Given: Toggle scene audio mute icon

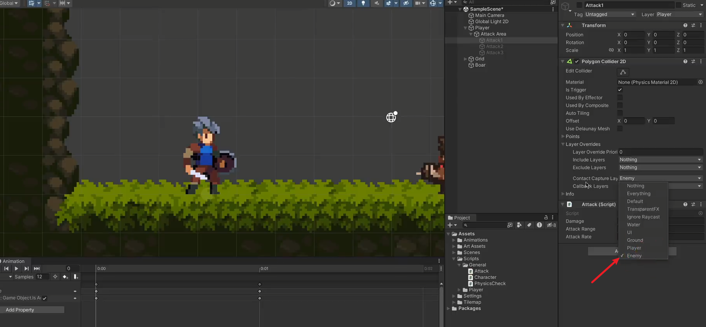Looking at the screenshot, I should (377, 3).
